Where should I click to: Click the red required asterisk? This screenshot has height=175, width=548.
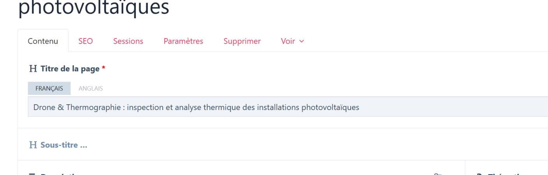point(104,69)
